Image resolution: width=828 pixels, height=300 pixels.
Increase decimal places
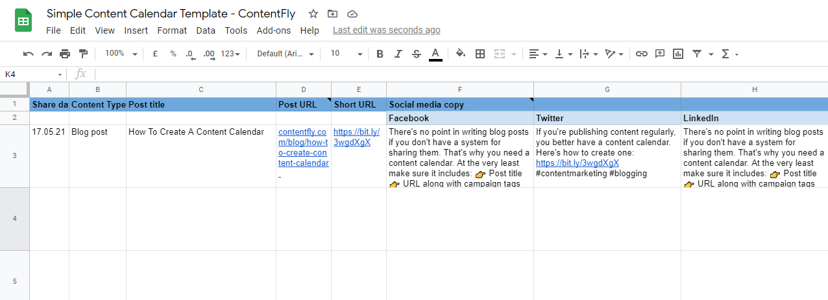[209, 54]
